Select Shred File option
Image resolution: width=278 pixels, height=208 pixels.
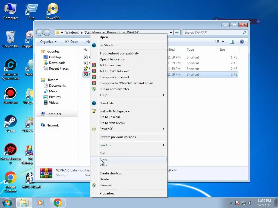[129, 103]
